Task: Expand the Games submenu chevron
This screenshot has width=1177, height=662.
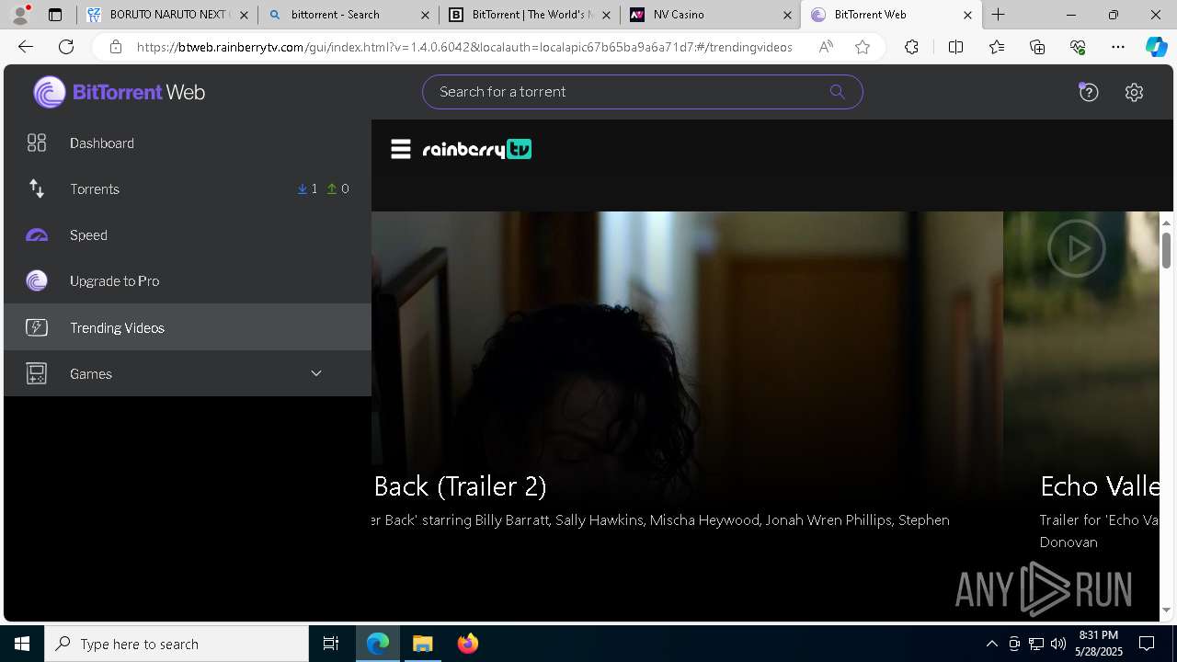Action: tap(316, 373)
